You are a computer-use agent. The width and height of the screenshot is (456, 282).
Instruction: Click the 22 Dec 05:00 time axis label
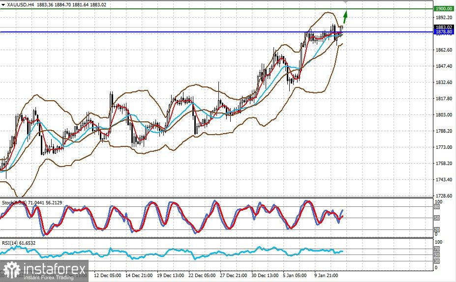(202, 275)
